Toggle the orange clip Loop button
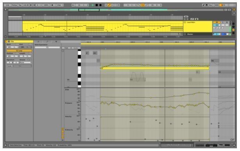 coord(19,51)
